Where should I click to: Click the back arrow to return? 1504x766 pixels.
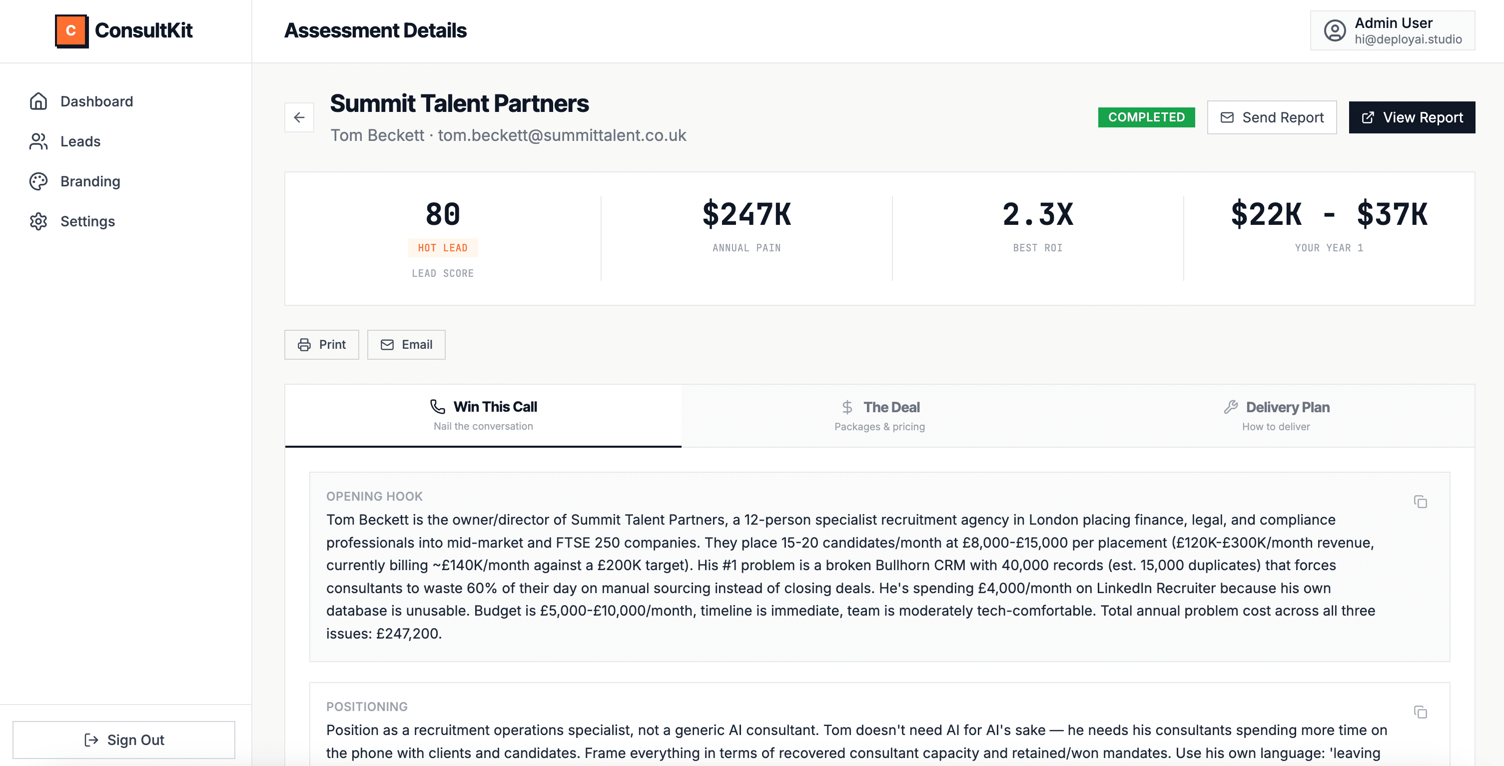(299, 117)
